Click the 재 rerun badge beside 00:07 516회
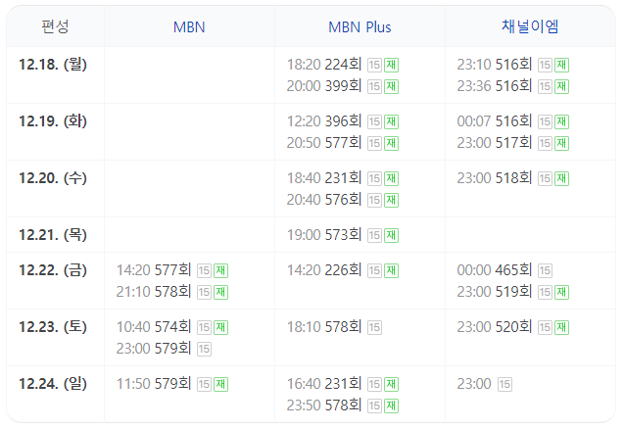Viewport: 623px width, 429px height. [562, 122]
